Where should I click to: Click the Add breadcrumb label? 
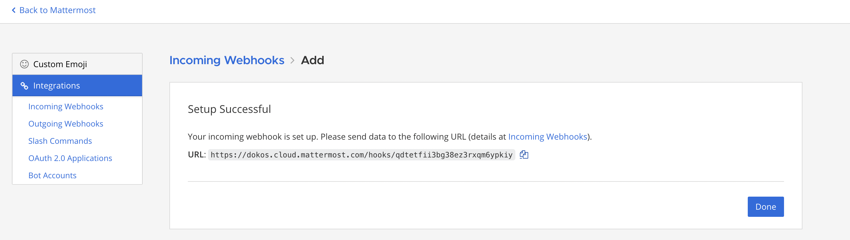pyautogui.click(x=312, y=60)
